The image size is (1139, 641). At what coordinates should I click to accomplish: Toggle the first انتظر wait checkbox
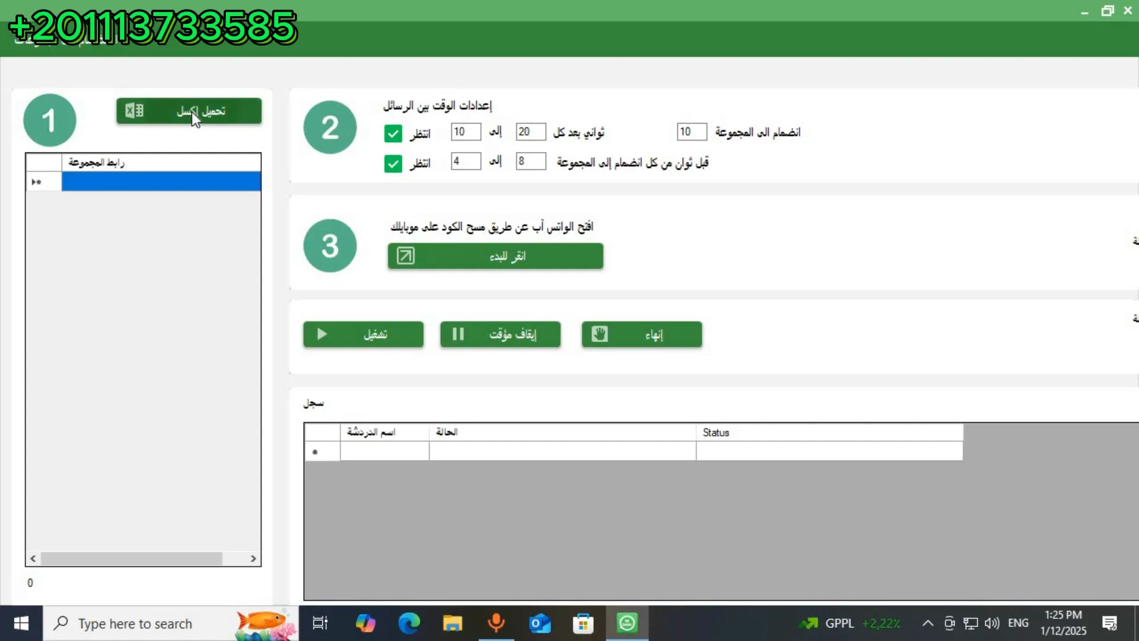point(393,133)
